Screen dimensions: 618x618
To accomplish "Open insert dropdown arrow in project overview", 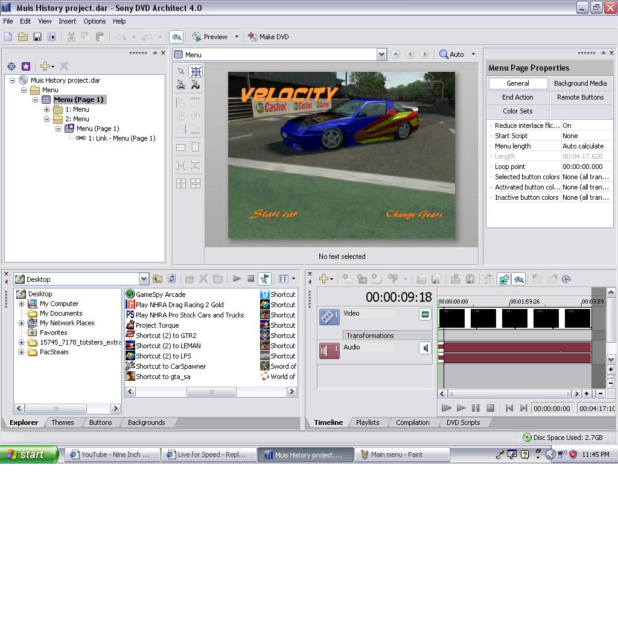I will coord(53,66).
